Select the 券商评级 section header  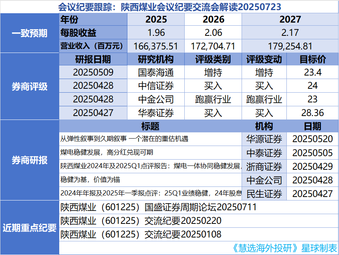click(x=30, y=86)
